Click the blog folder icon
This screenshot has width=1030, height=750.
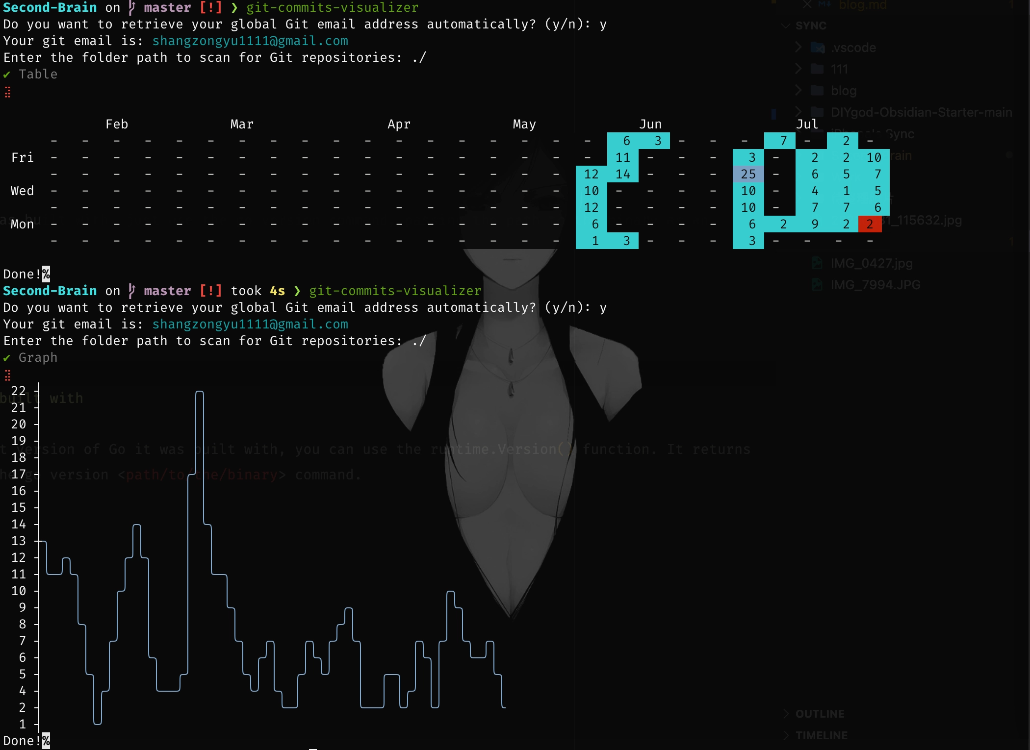[817, 90]
